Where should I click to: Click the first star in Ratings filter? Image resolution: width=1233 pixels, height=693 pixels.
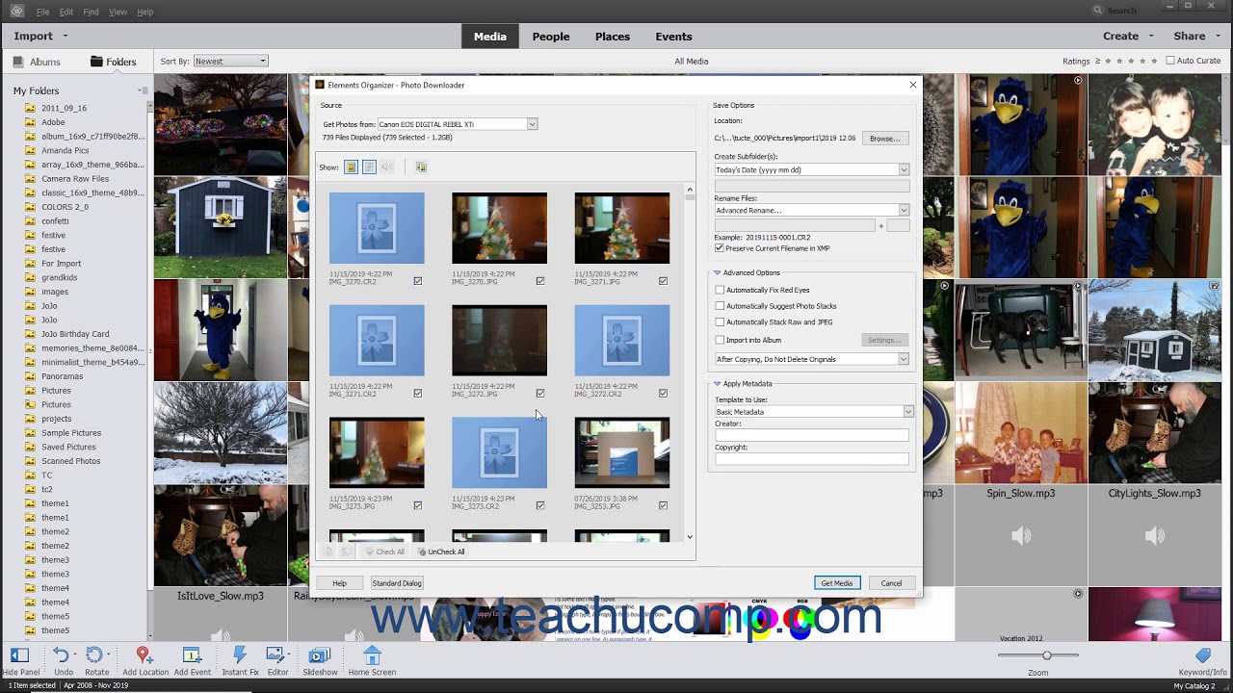[1110, 61]
